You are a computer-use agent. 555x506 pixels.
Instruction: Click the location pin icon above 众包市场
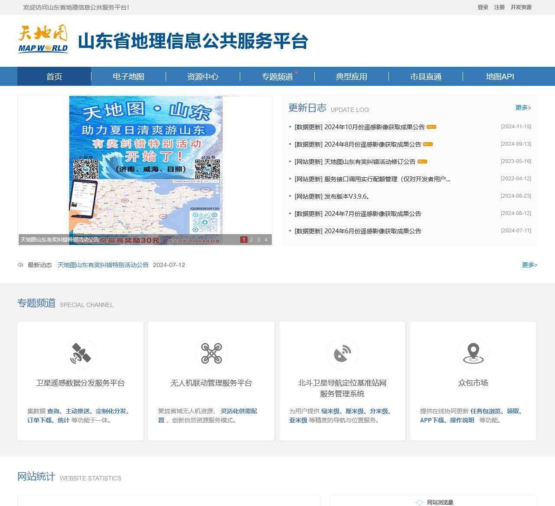pyautogui.click(x=473, y=353)
